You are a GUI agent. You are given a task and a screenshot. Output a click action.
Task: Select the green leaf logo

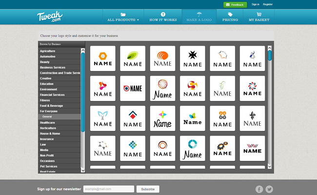click(133, 58)
